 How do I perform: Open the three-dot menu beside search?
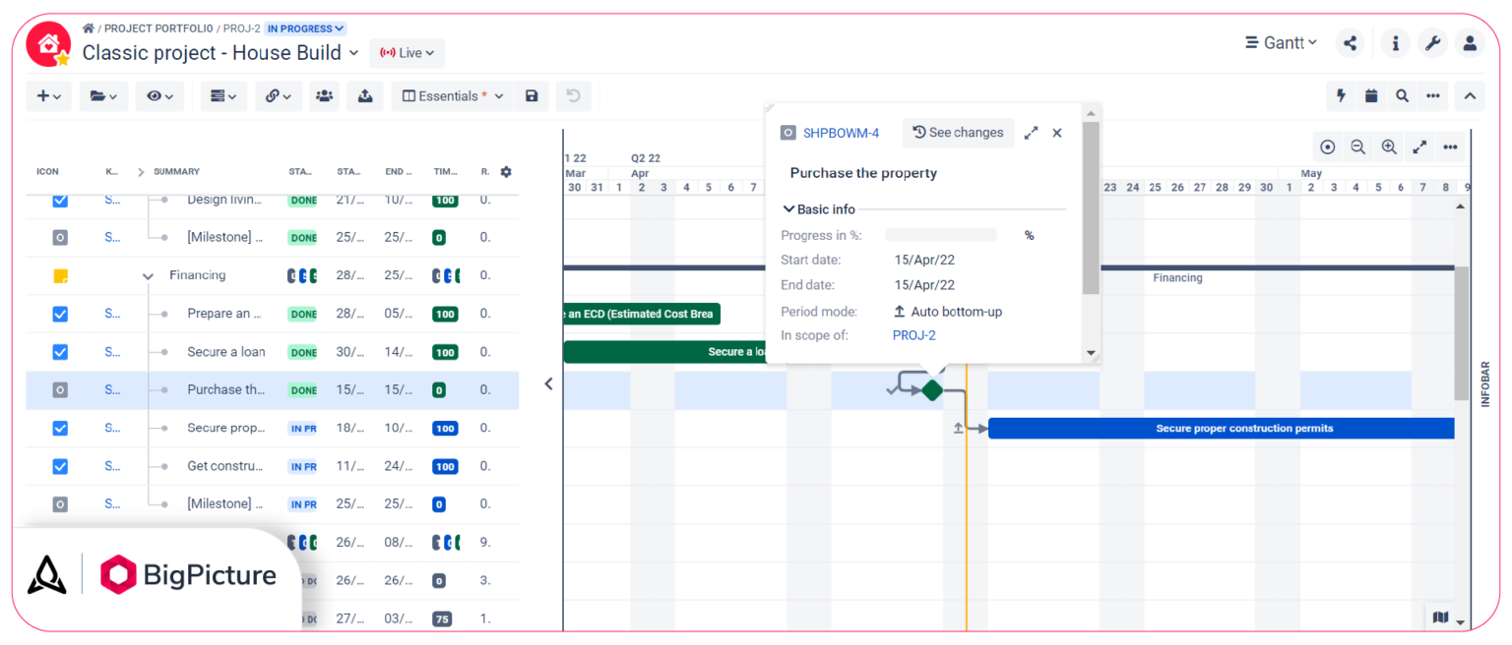(x=1433, y=95)
